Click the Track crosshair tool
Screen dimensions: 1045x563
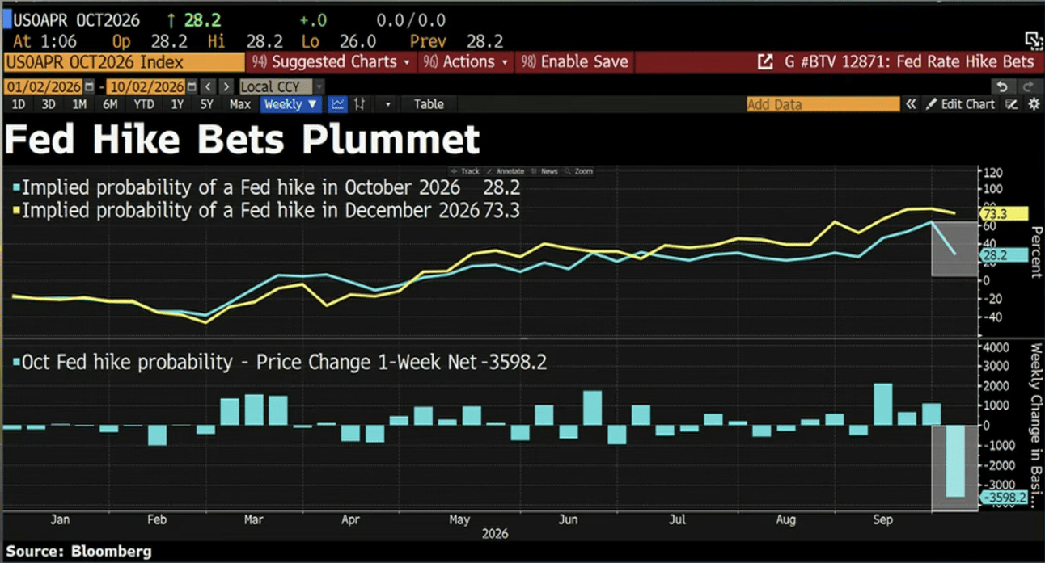466,171
